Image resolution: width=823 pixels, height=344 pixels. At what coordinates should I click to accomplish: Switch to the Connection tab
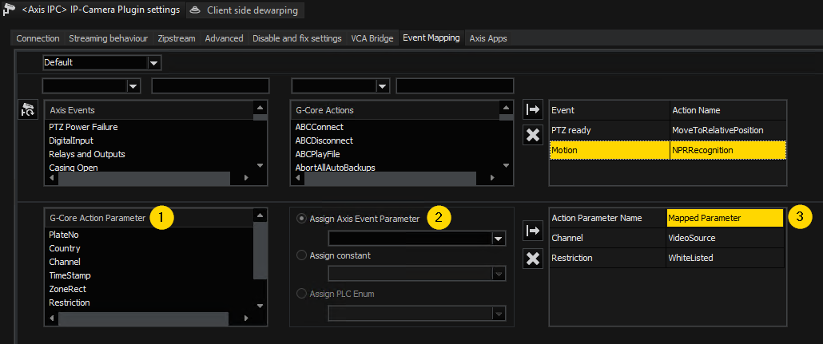(x=38, y=38)
